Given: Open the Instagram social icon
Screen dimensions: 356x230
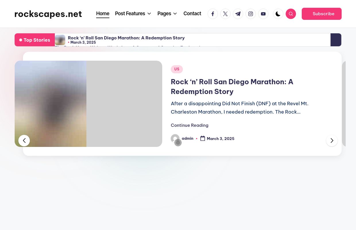Looking at the screenshot, I should click(251, 14).
